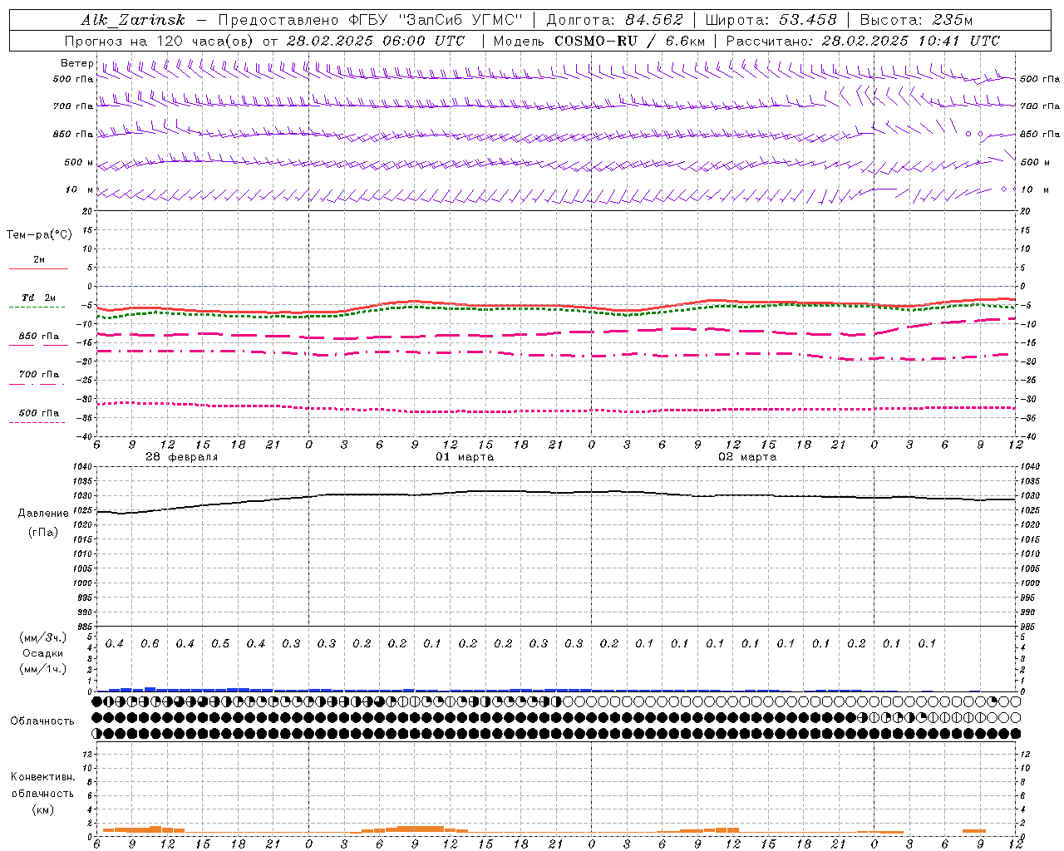Click the "Td 2м" dew point legend entry
Viewport: 1064px width, 851px height.
tap(39, 298)
